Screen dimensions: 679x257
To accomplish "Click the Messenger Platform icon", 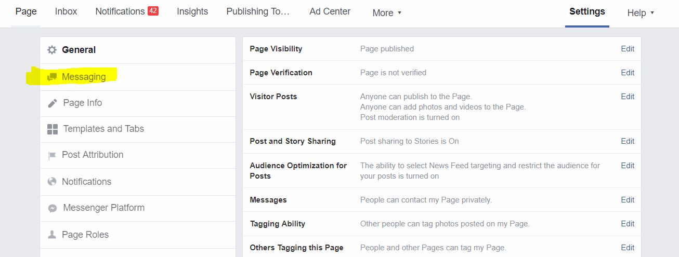I will pyautogui.click(x=53, y=208).
